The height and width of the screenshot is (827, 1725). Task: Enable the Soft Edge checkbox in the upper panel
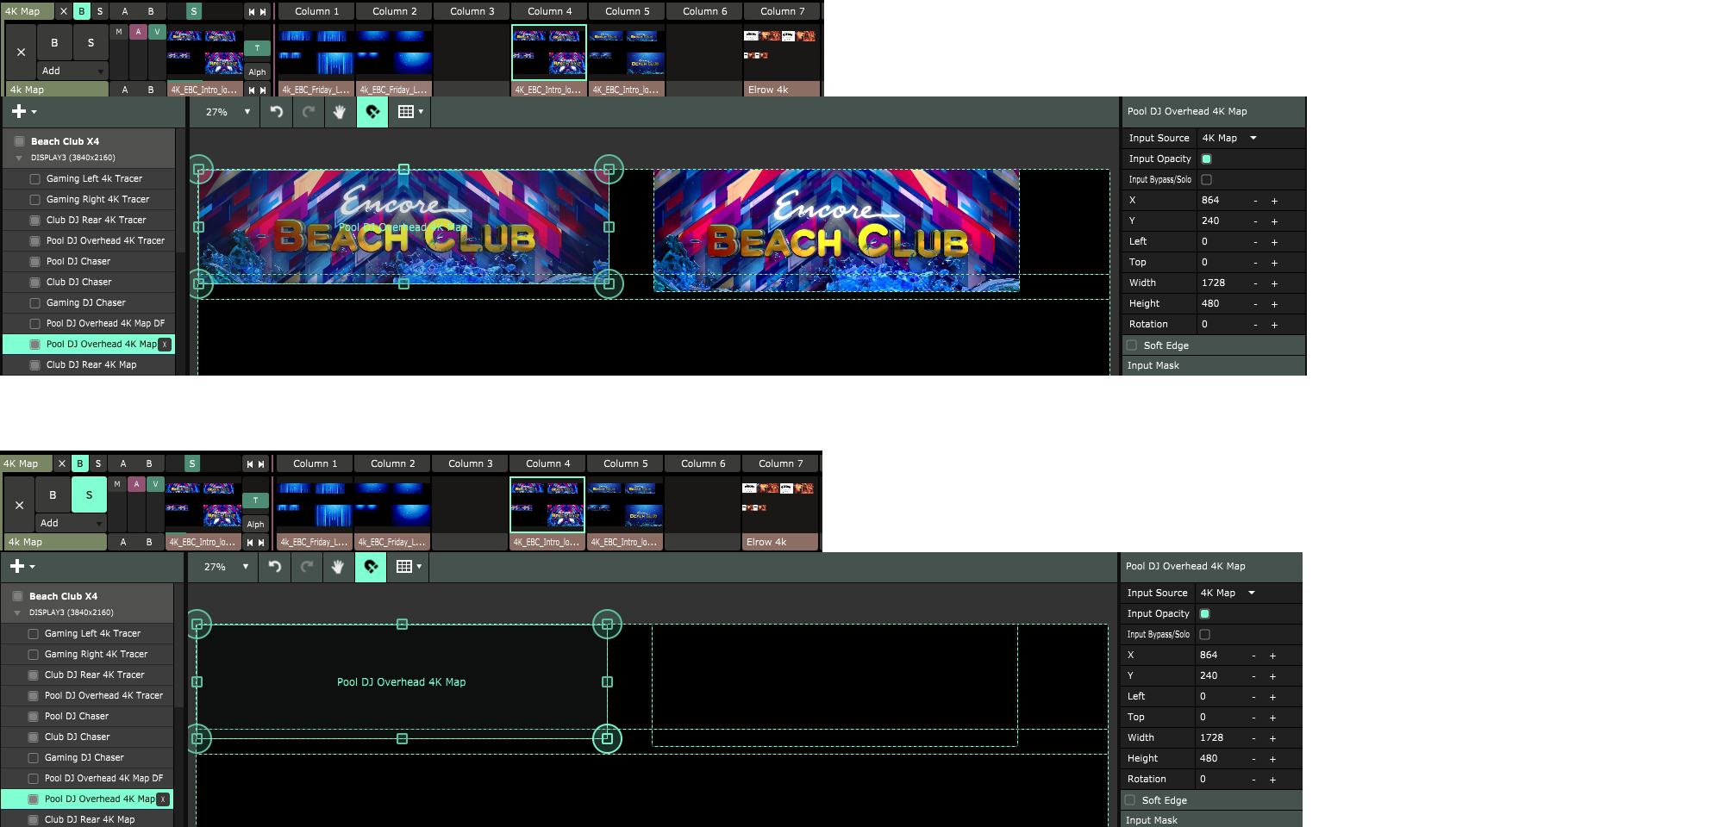[x=1132, y=345]
